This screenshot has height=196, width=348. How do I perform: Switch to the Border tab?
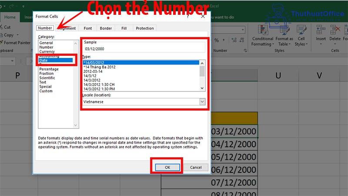[106, 28]
